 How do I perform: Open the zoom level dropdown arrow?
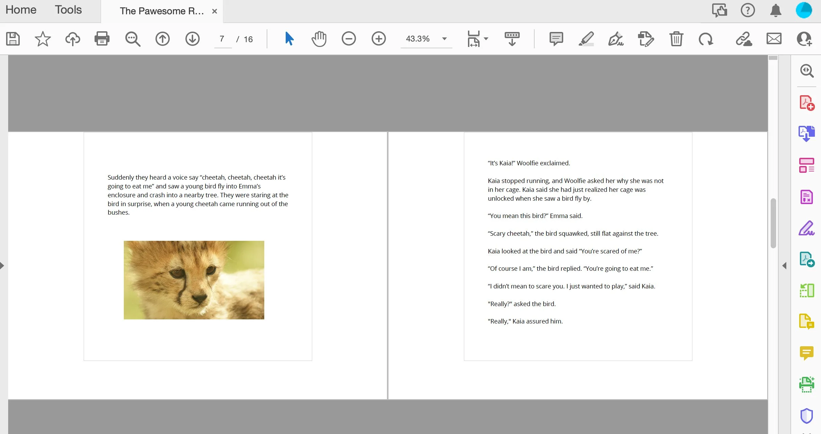[444, 39]
